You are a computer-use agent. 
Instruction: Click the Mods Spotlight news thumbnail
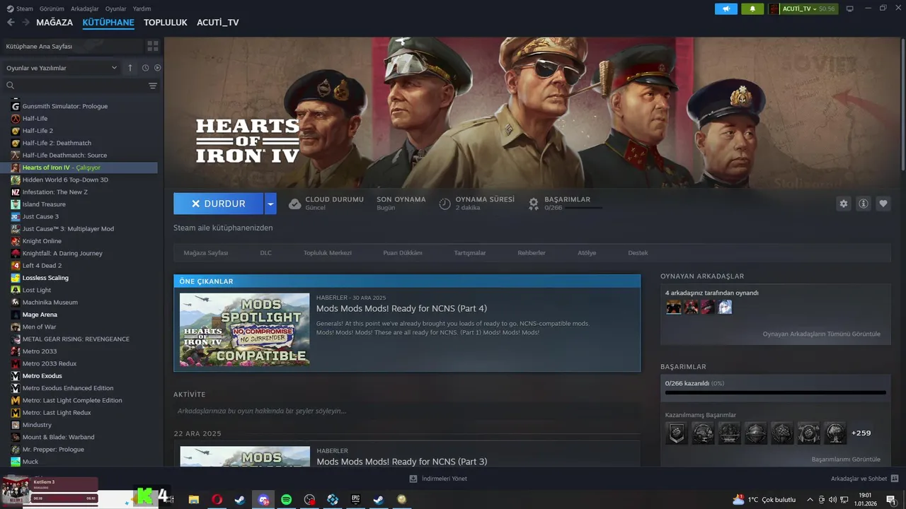(245, 329)
